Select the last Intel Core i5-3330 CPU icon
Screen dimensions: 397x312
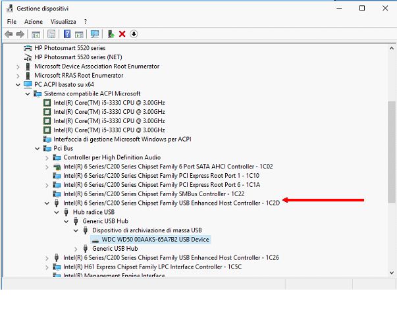(47, 130)
